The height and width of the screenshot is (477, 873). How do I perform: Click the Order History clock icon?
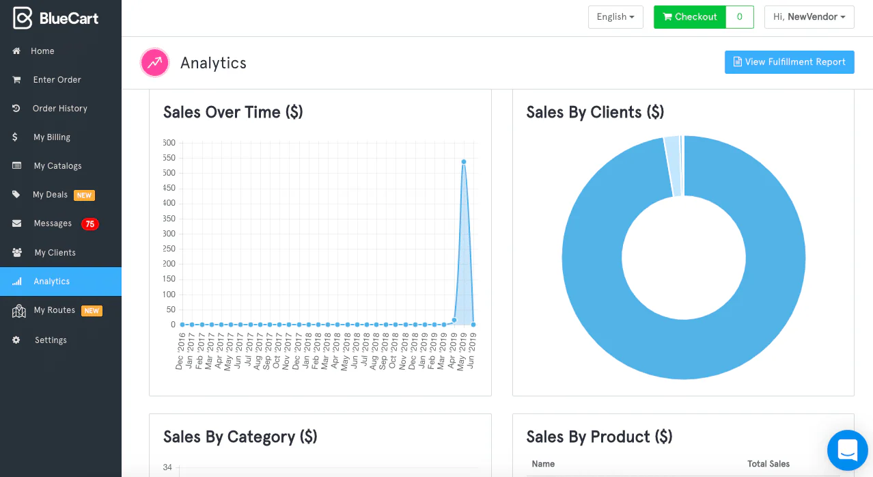point(16,109)
